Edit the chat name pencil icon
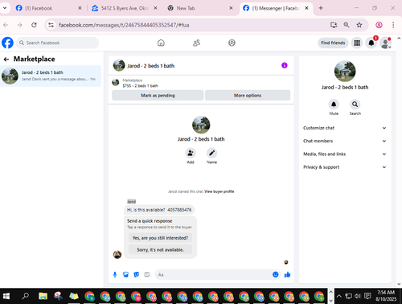This screenshot has width=402, height=304. (x=211, y=153)
